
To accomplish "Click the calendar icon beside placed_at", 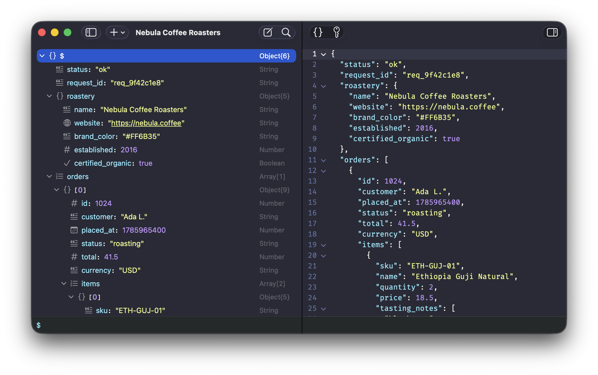I will coord(74,230).
